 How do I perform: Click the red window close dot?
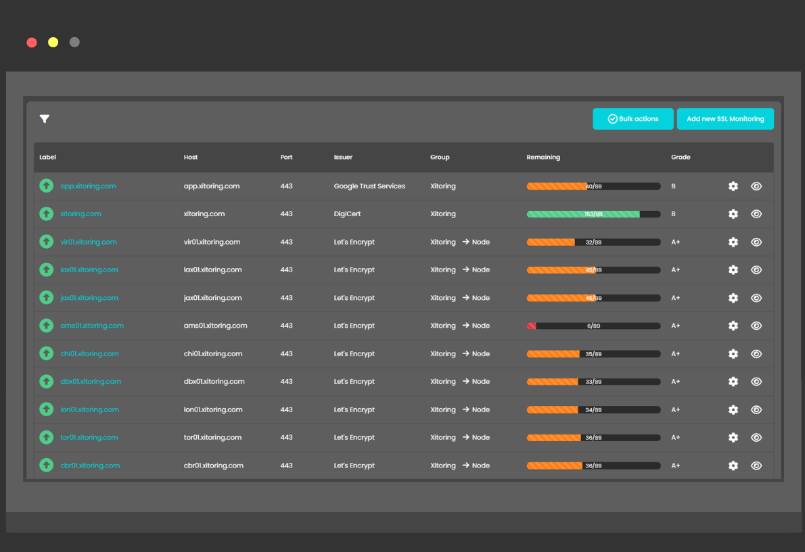pyautogui.click(x=32, y=43)
